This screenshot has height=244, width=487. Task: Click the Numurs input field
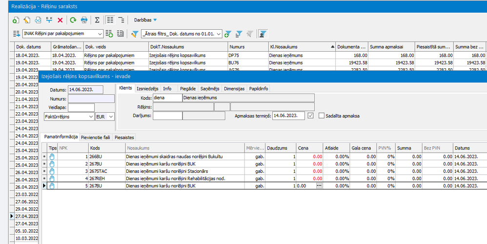(91, 99)
